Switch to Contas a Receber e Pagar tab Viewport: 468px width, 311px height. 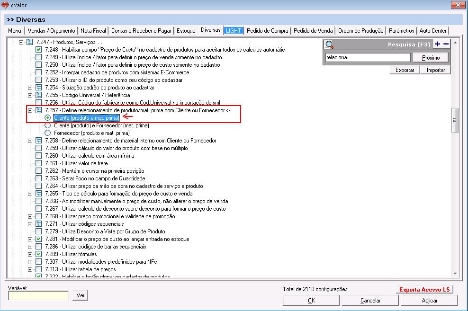click(141, 31)
